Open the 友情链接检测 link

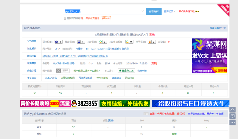pyautogui.click(x=68, y=78)
